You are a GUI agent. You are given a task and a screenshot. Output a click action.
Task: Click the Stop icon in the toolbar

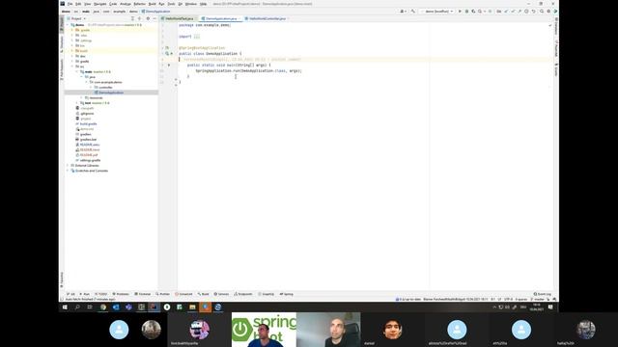click(490, 12)
